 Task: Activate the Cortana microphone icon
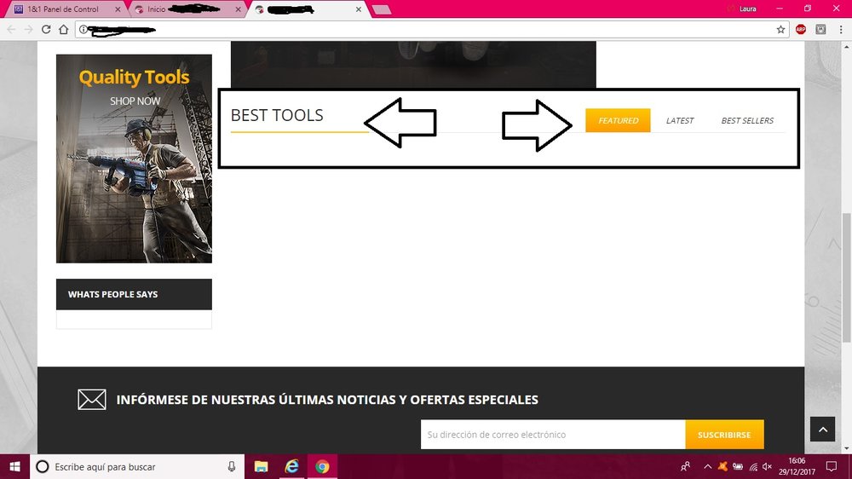click(x=232, y=466)
